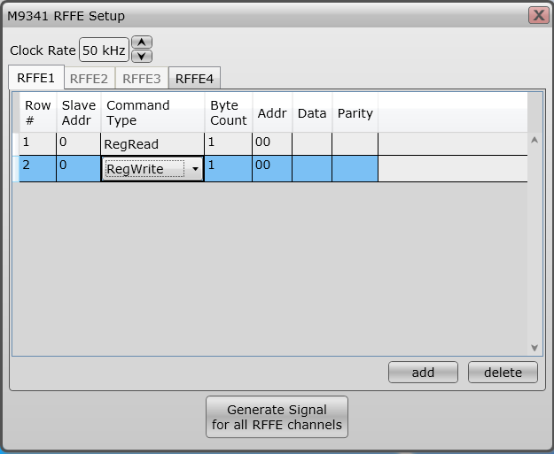Switch to the RFFE2 tab
The image size is (554, 454).
89,78
